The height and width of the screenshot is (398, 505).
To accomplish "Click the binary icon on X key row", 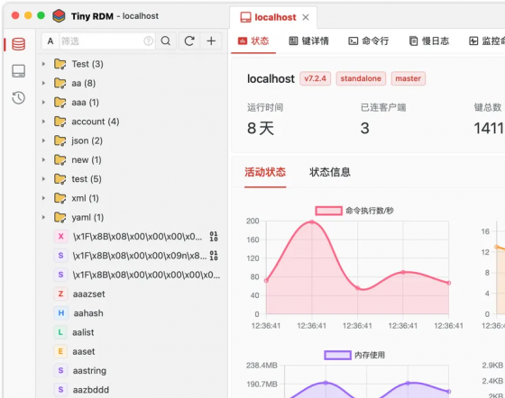I will [x=214, y=237].
